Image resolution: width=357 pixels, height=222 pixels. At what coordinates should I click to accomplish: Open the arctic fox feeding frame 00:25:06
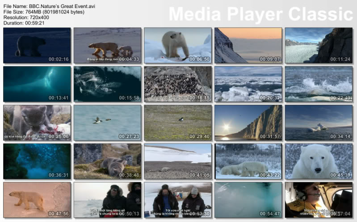37,123
